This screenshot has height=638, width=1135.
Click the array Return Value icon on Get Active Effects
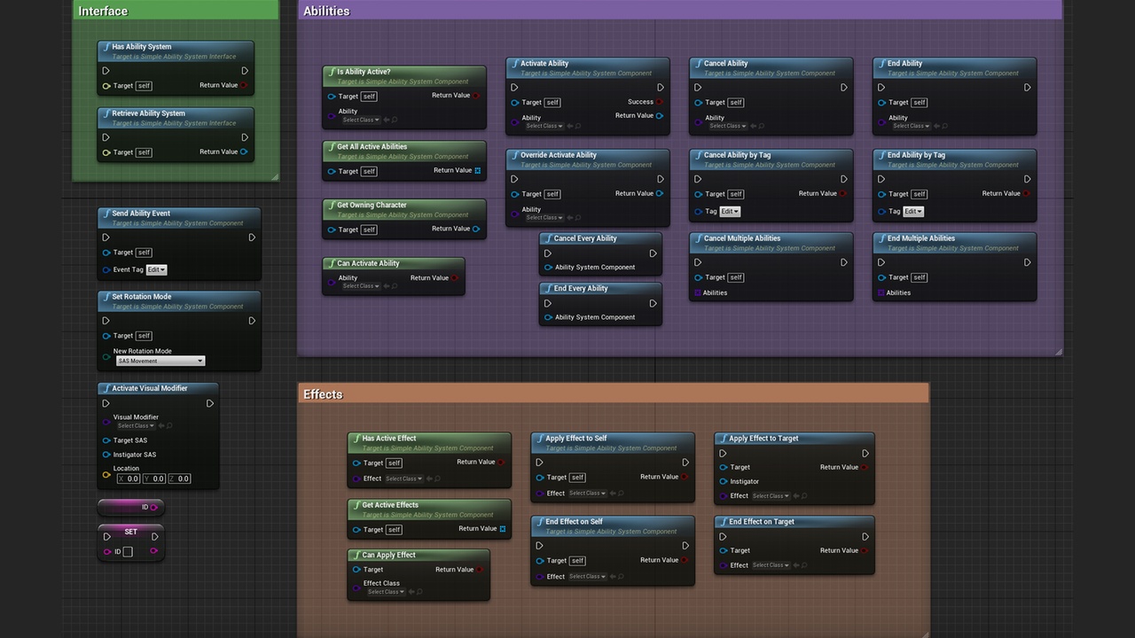(505, 529)
